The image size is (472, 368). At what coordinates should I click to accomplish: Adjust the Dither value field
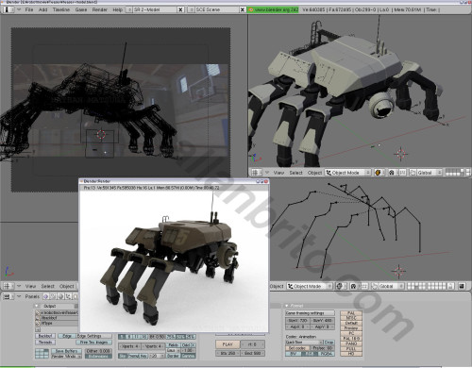[x=98, y=351]
